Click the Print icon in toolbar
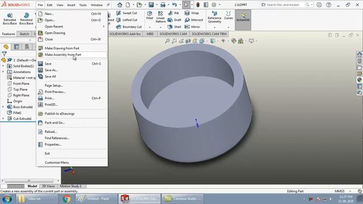 163,5
